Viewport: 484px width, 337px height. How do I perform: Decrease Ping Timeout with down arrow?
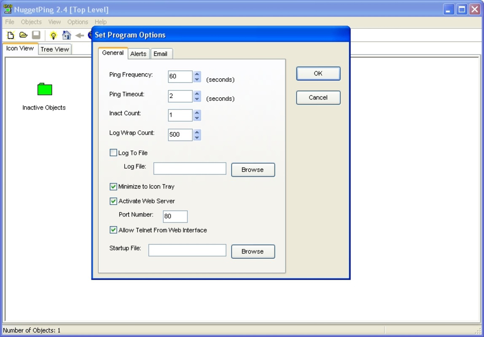[197, 99]
